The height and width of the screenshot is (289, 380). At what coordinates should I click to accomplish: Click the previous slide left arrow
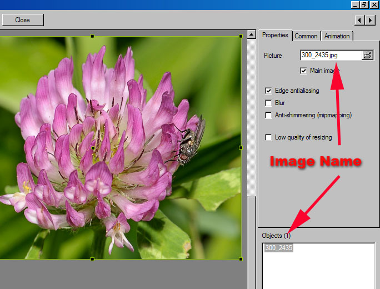pyautogui.click(x=359, y=20)
